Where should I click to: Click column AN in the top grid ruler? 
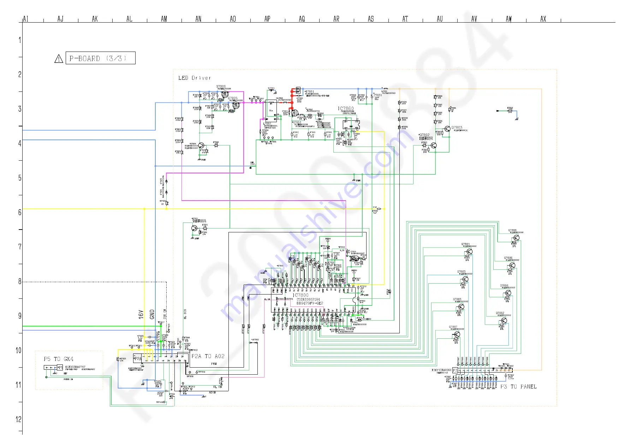coord(198,19)
